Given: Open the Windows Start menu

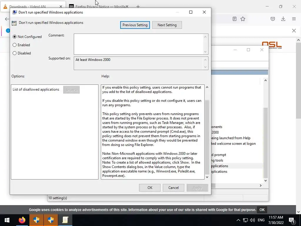Looking at the screenshot, I should point(7,220).
